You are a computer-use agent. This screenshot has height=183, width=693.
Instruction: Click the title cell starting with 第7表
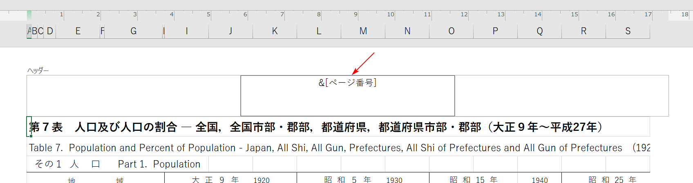pyautogui.click(x=245, y=127)
